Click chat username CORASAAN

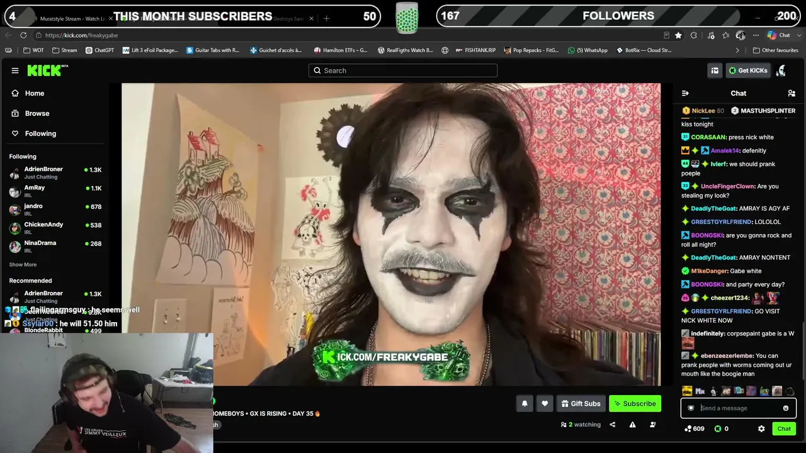[x=708, y=137]
